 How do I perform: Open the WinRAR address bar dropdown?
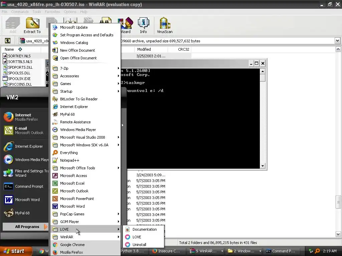pyautogui.click(x=337, y=41)
